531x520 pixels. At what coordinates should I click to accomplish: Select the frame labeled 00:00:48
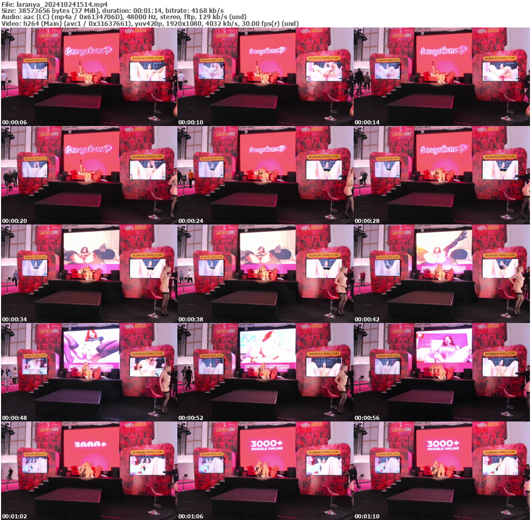(89, 372)
